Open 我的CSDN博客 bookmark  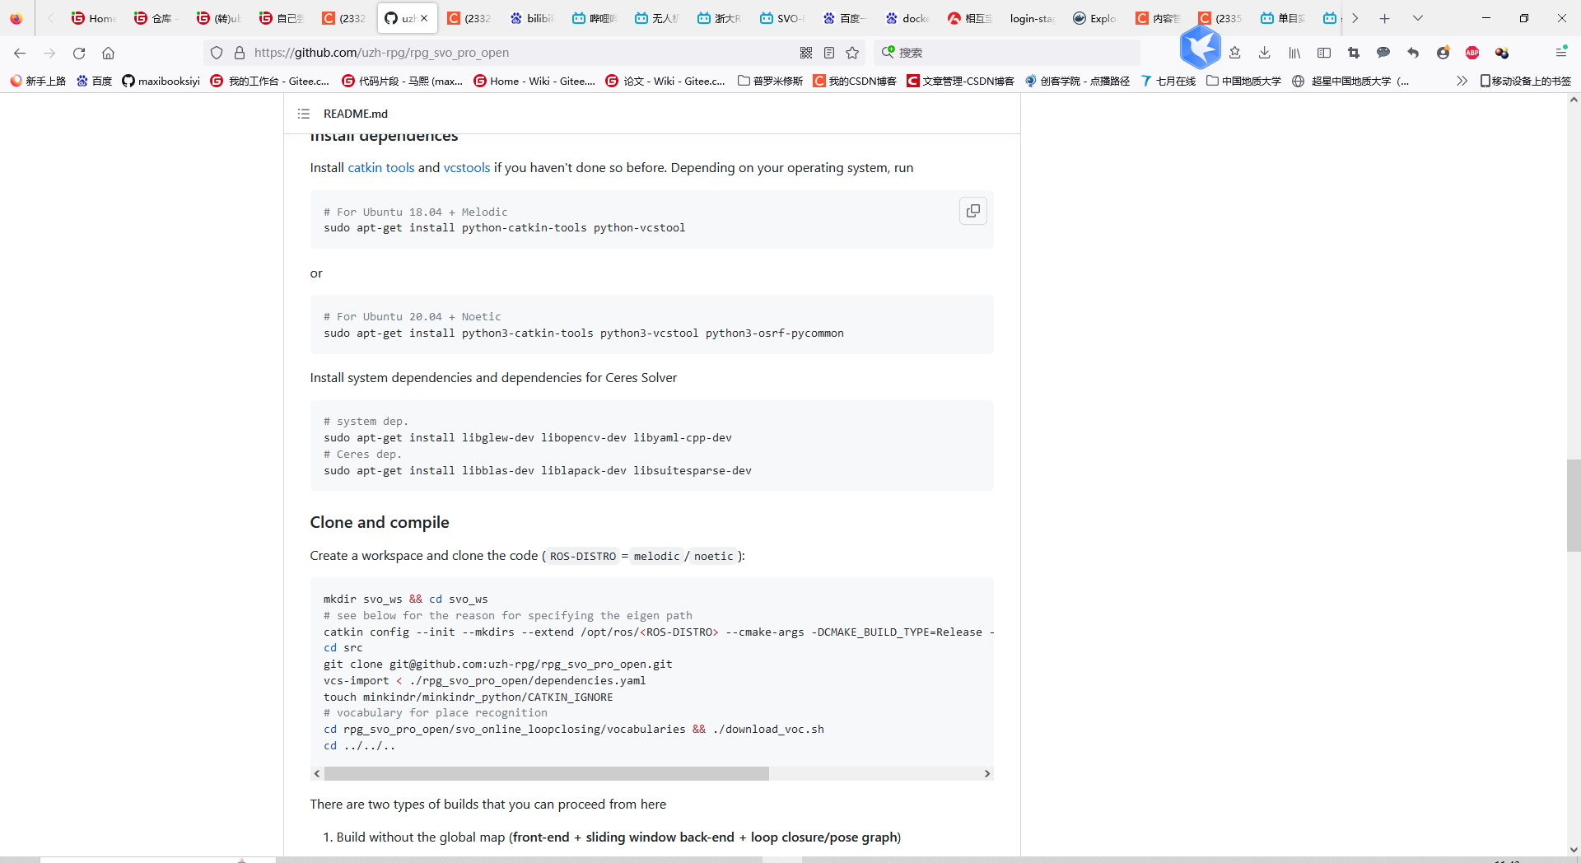[855, 81]
